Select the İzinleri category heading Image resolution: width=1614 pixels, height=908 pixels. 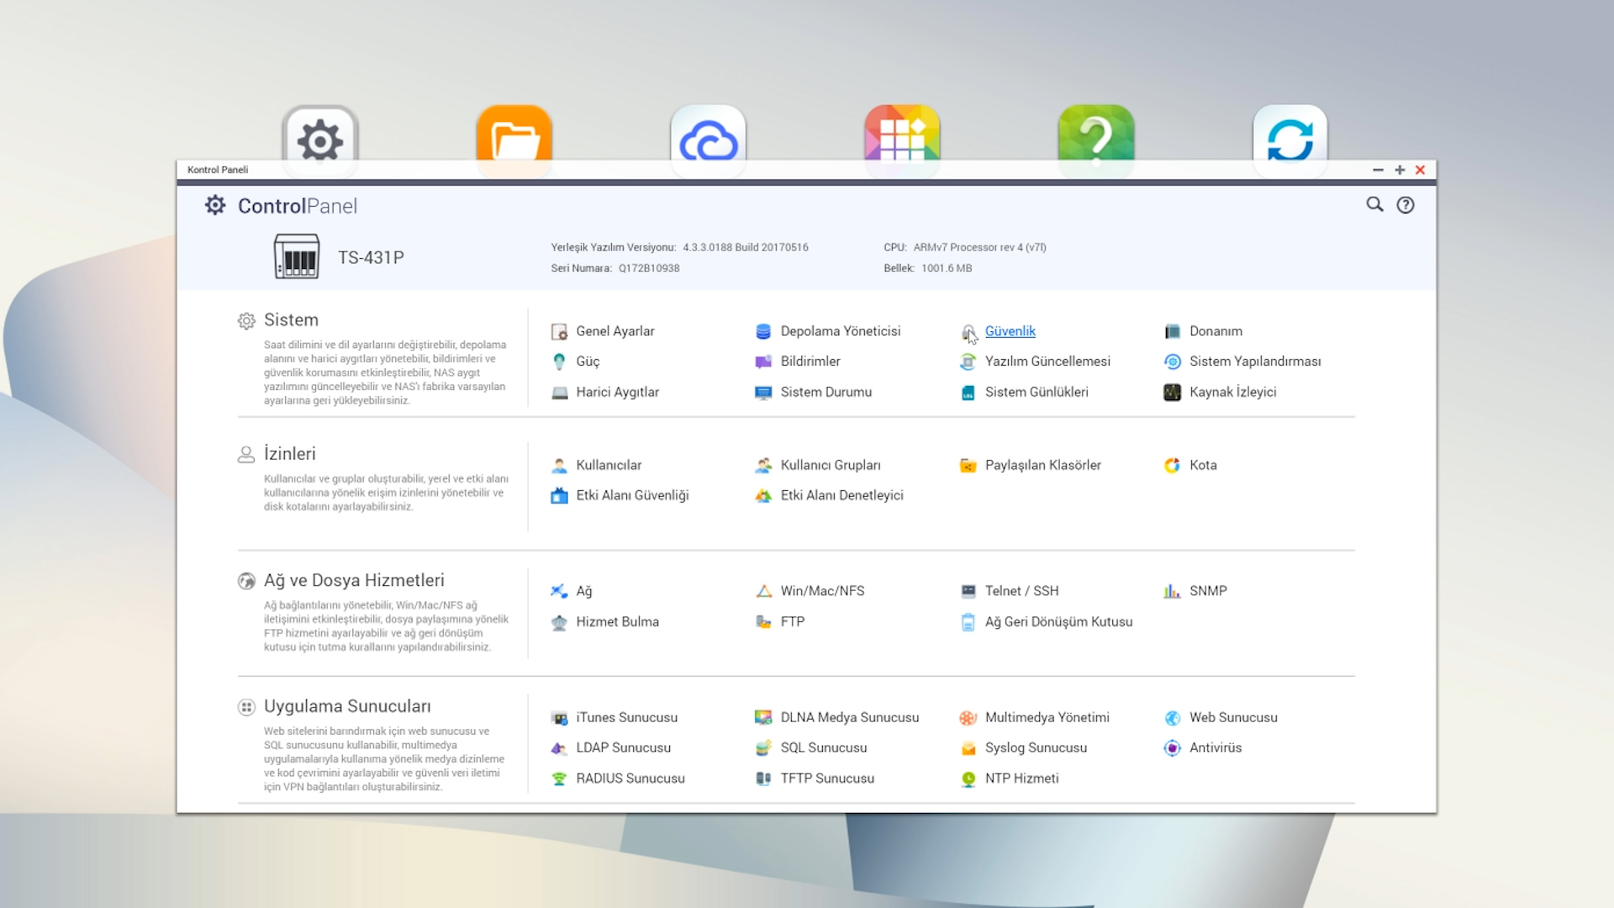coord(289,454)
